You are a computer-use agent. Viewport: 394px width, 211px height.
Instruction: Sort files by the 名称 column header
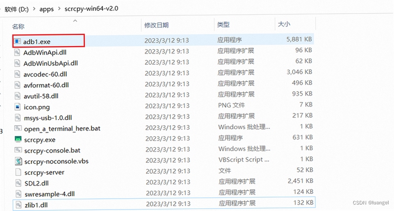(x=18, y=26)
